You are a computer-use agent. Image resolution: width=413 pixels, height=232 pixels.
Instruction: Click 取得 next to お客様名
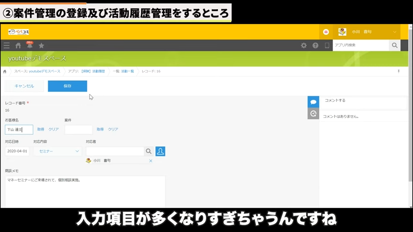[x=41, y=130]
